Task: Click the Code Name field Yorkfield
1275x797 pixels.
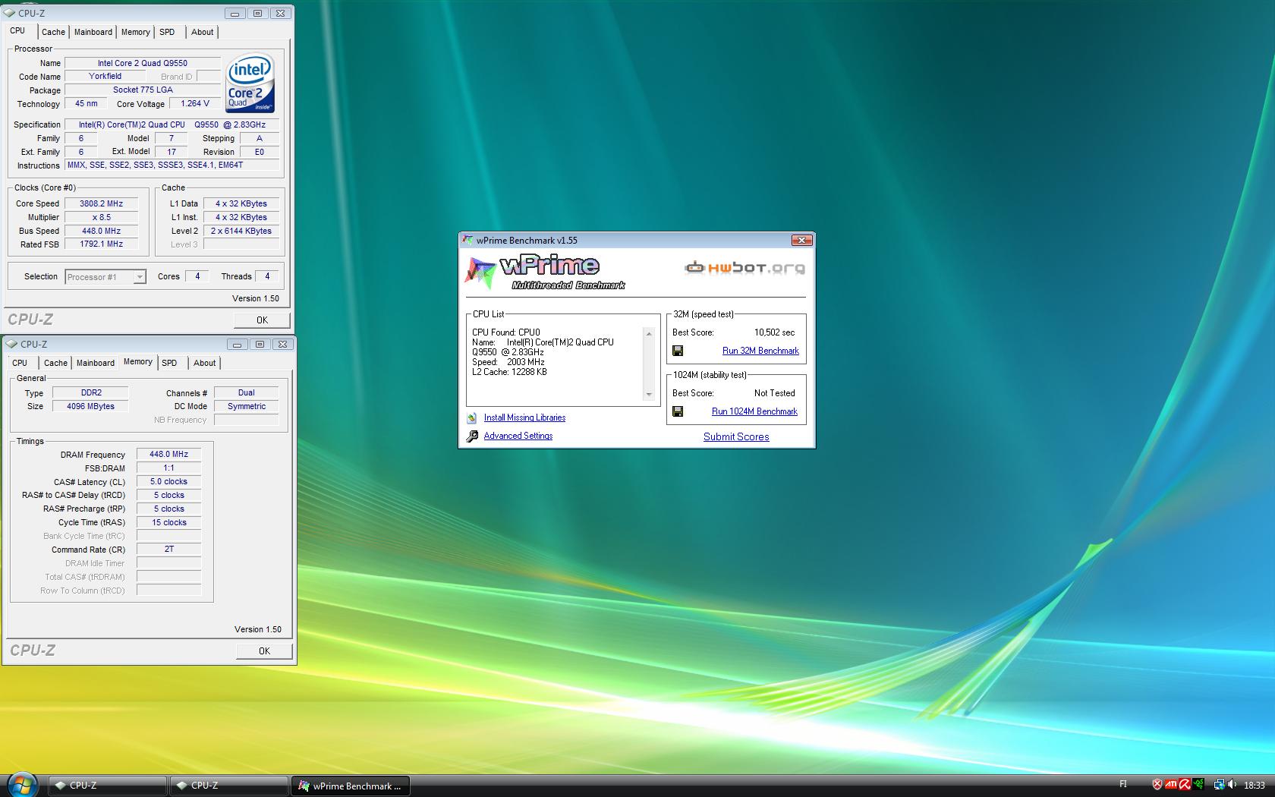Action: pyautogui.click(x=105, y=76)
